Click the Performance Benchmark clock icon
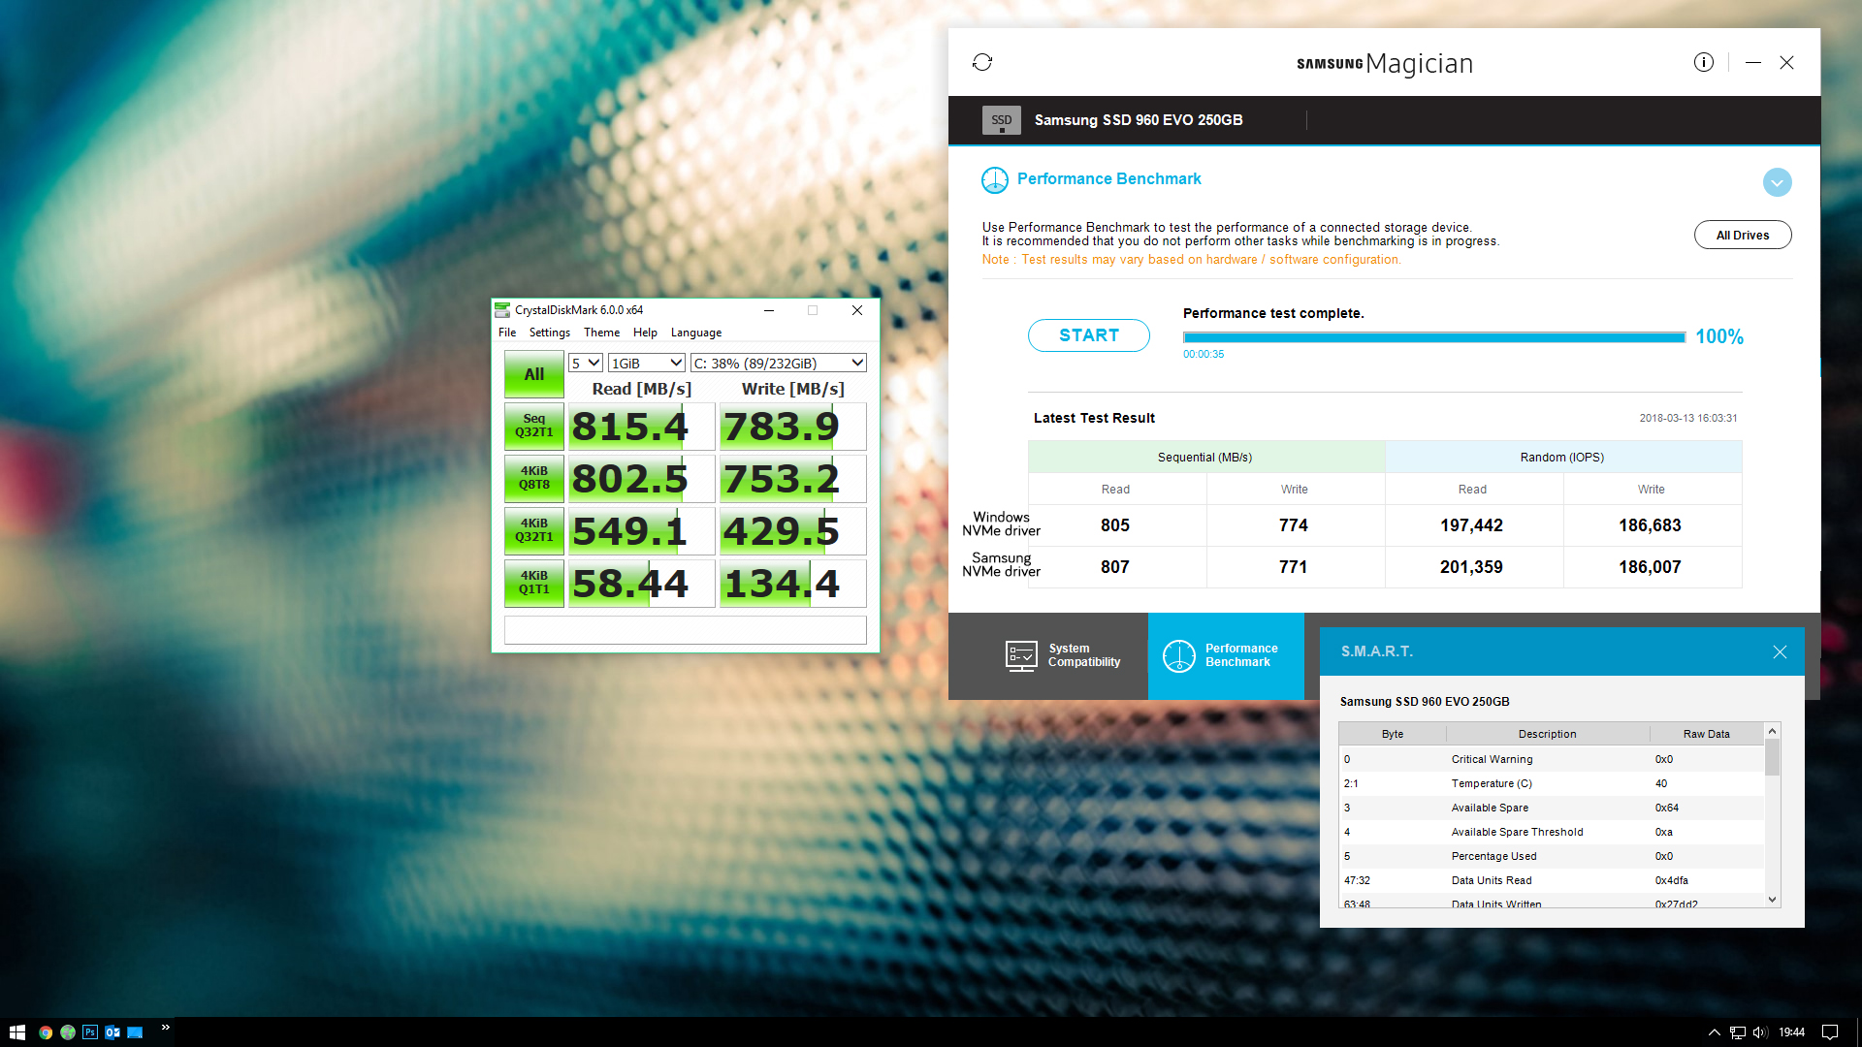1862x1047 pixels. click(x=994, y=179)
